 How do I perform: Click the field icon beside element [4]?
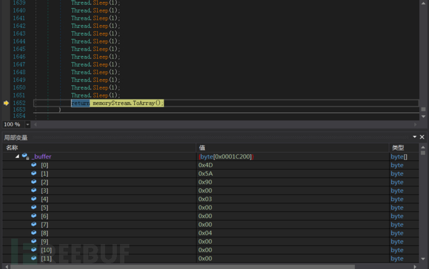[x=34, y=199]
